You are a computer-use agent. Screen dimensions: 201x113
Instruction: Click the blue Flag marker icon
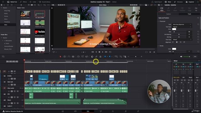point(105,56)
